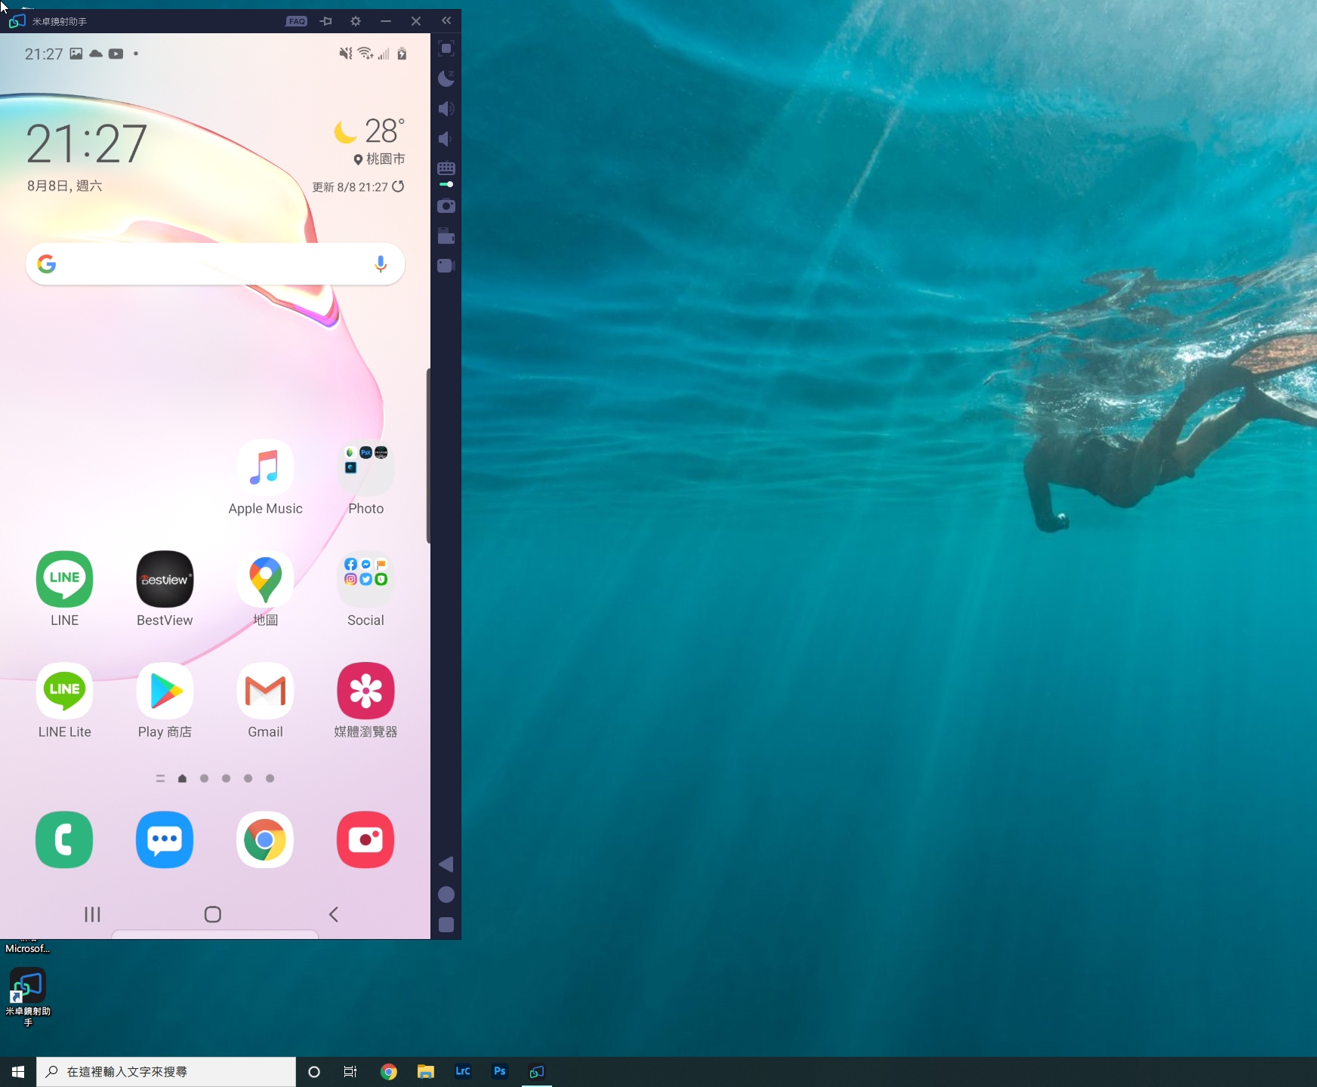Launch the LINE app
The image size is (1317, 1087).
(64, 590)
